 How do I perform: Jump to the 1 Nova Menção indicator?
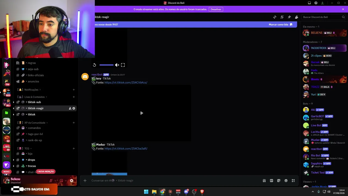pos(46,171)
